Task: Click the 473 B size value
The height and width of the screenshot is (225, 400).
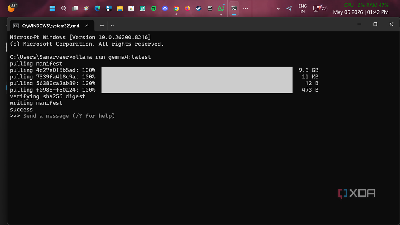Action: (x=310, y=90)
